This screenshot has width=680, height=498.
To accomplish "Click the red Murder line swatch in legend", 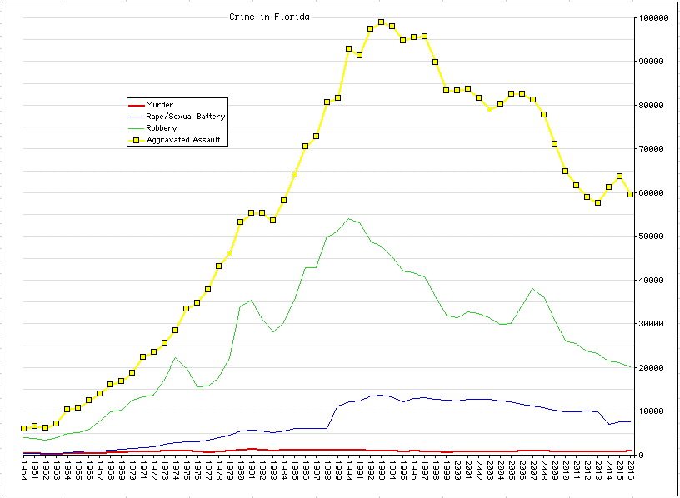I will pos(137,105).
